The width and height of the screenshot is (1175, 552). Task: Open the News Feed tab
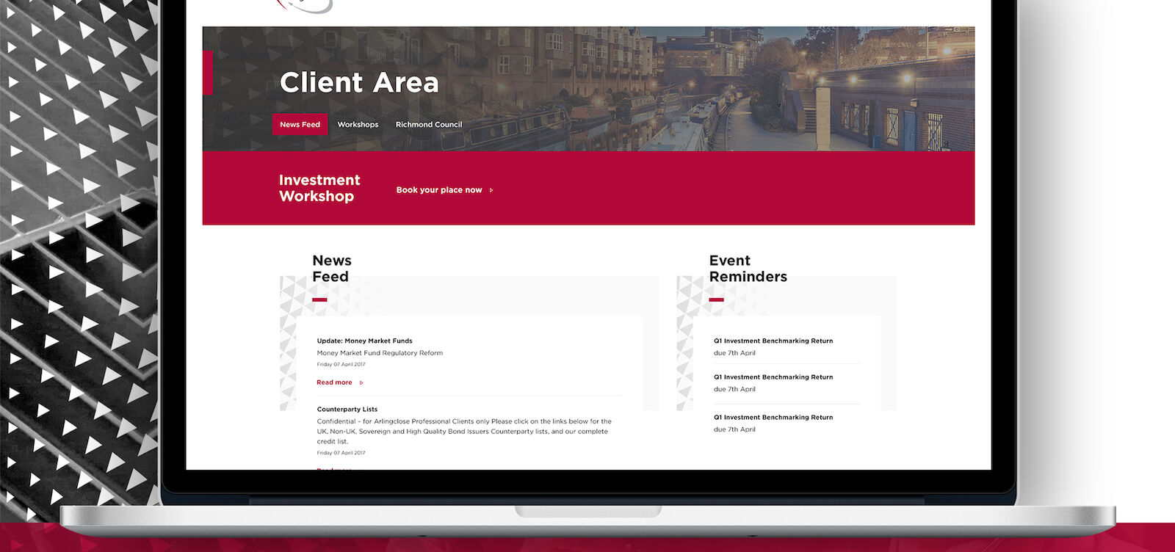click(x=300, y=125)
